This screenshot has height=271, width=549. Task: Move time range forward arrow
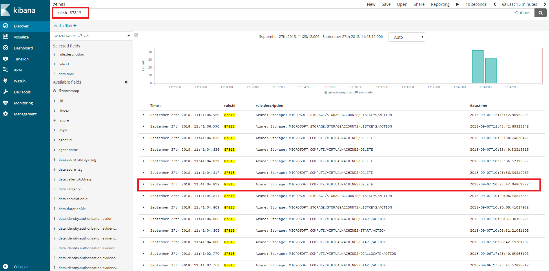coord(545,4)
